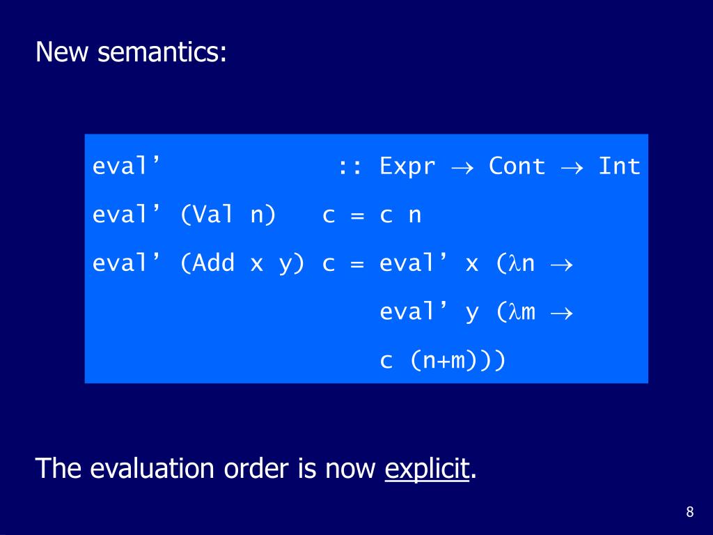
Task: Click the '(Add x y)' pattern
Action: coord(242,263)
